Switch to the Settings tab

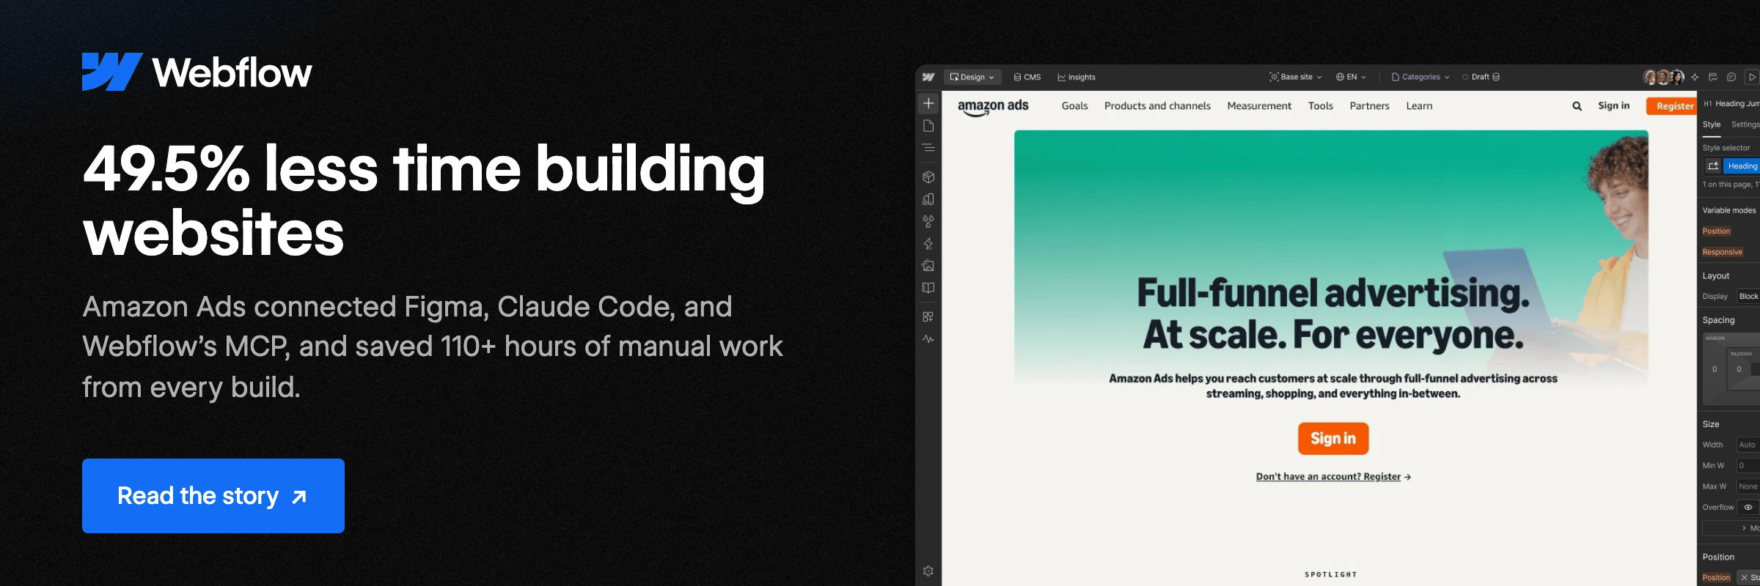pyautogui.click(x=1745, y=125)
